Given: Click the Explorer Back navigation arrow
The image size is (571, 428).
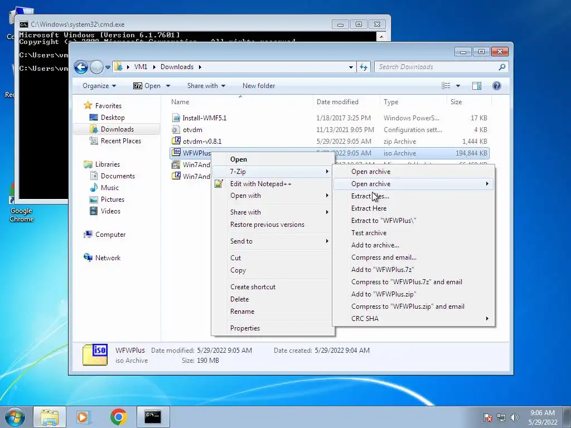Looking at the screenshot, I should [81, 67].
